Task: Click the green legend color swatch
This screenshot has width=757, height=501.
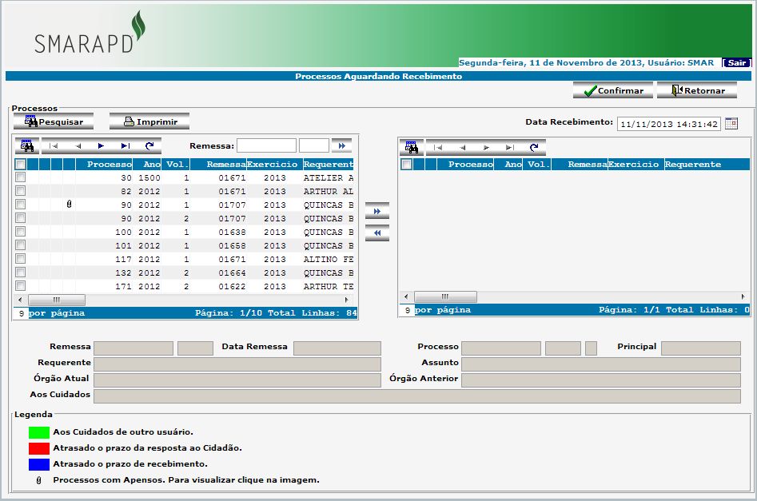Action: pyautogui.click(x=39, y=432)
